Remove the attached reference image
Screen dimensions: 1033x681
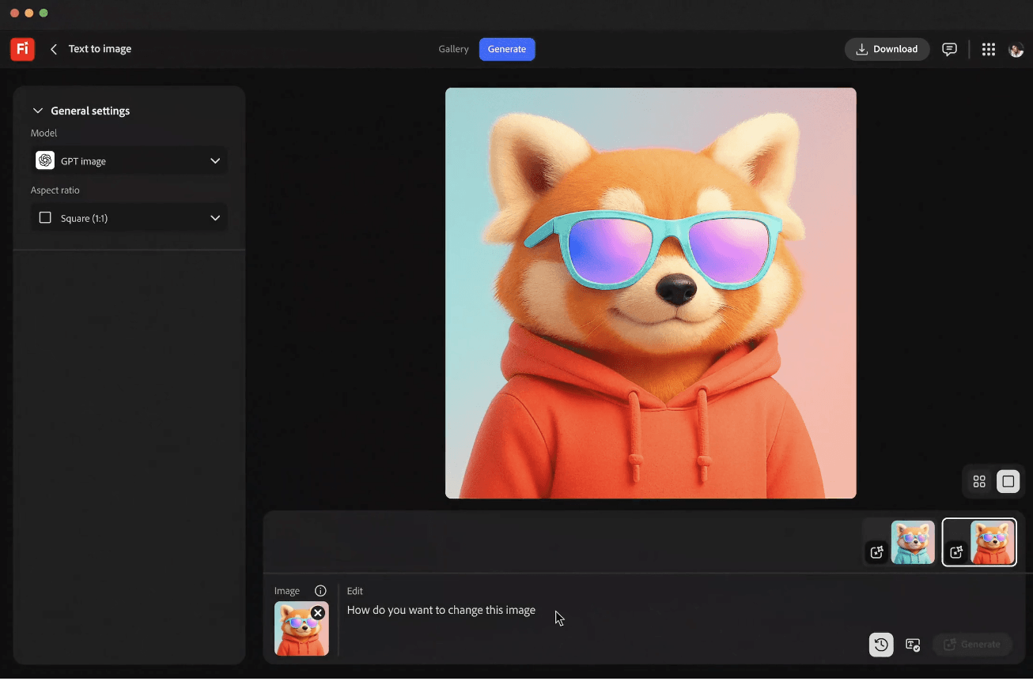tap(318, 612)
